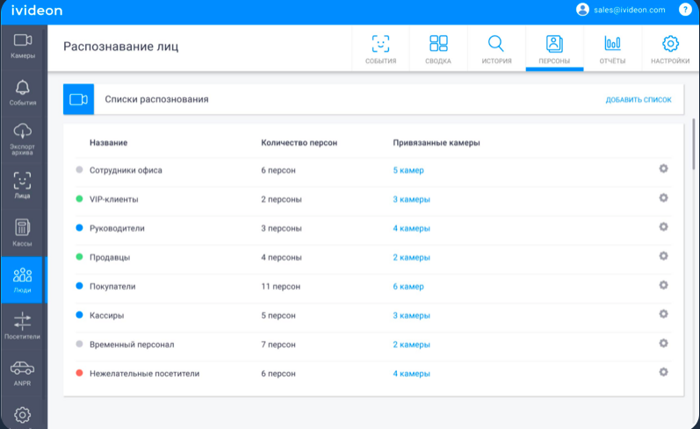Switch to the События tab

point(380,48)
